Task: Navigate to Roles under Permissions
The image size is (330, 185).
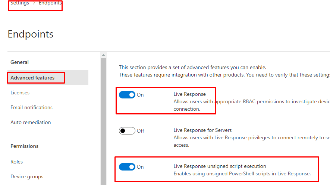Action: pos(16,162)
